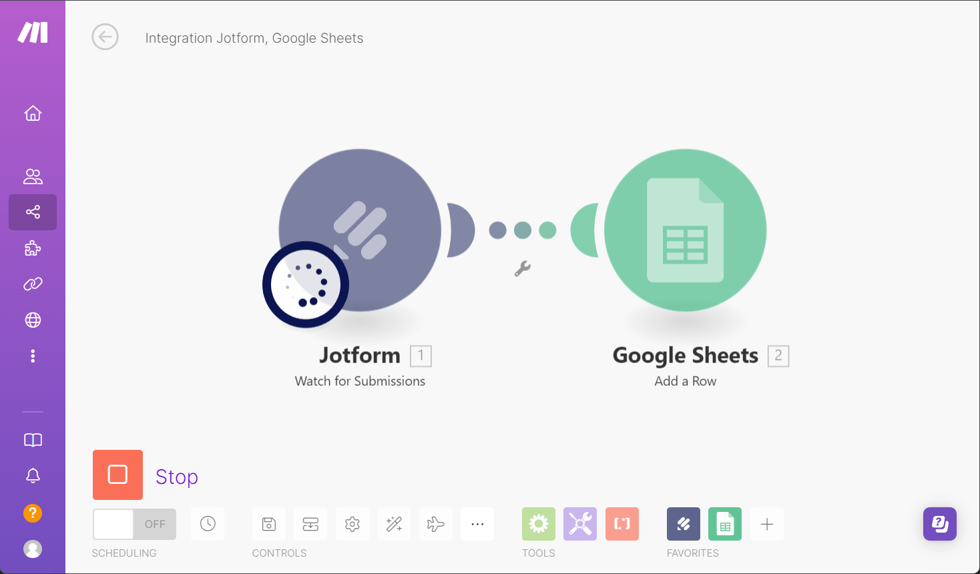Select the Jotform module circle
The image size is (980, 574).
coord(360,230)
